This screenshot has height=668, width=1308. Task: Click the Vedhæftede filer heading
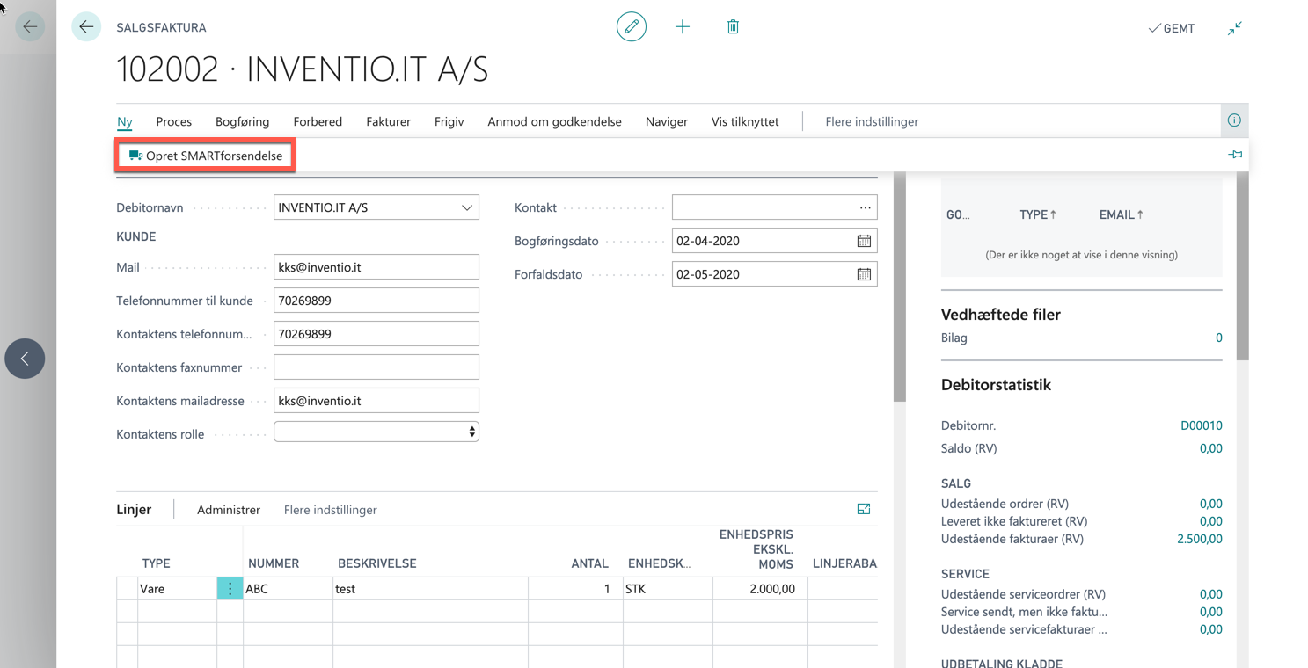(x=1001, y=315)
